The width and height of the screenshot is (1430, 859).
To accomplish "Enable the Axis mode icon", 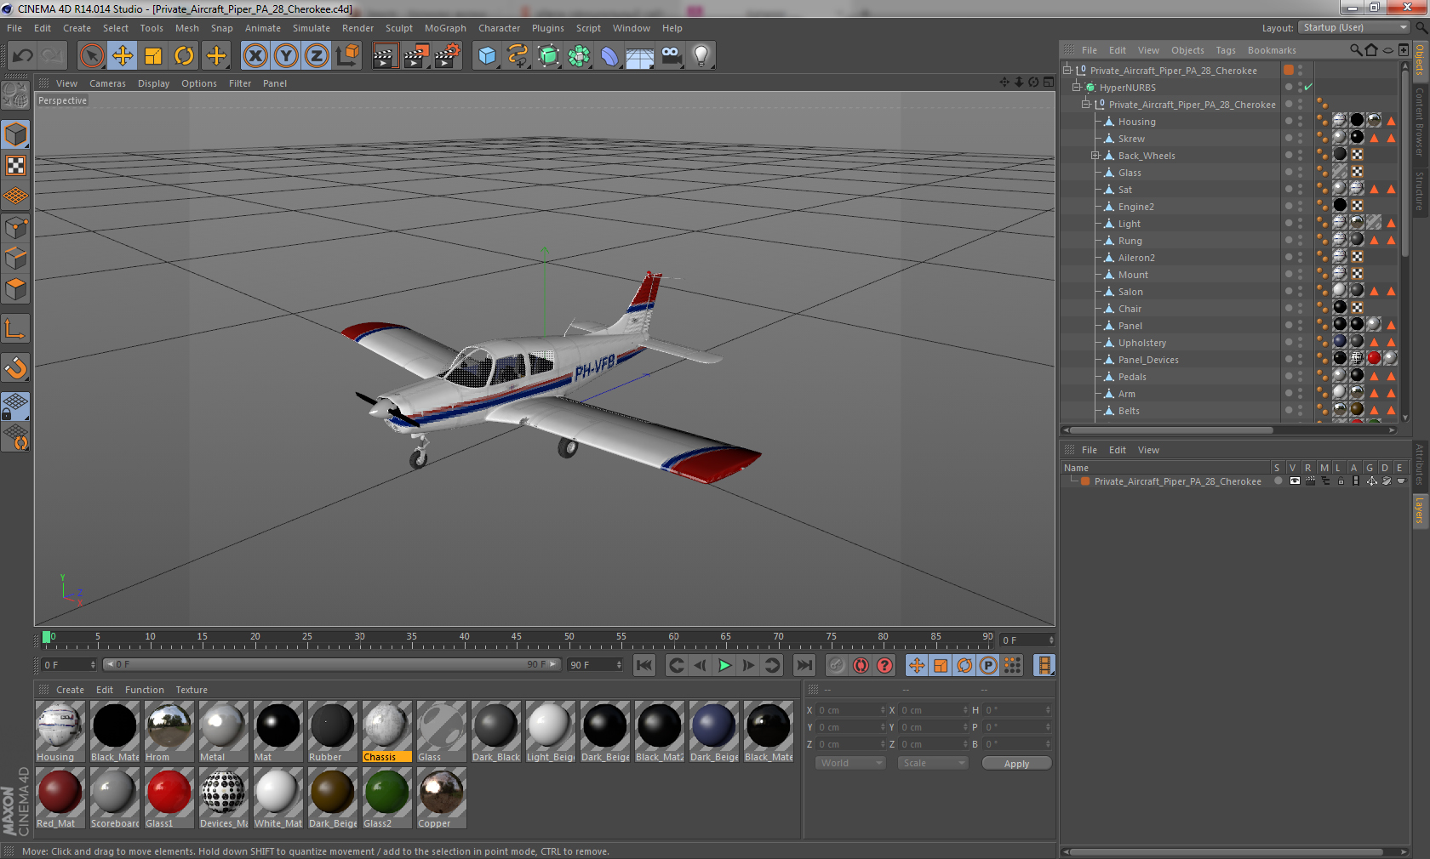I will pos(16,328).
